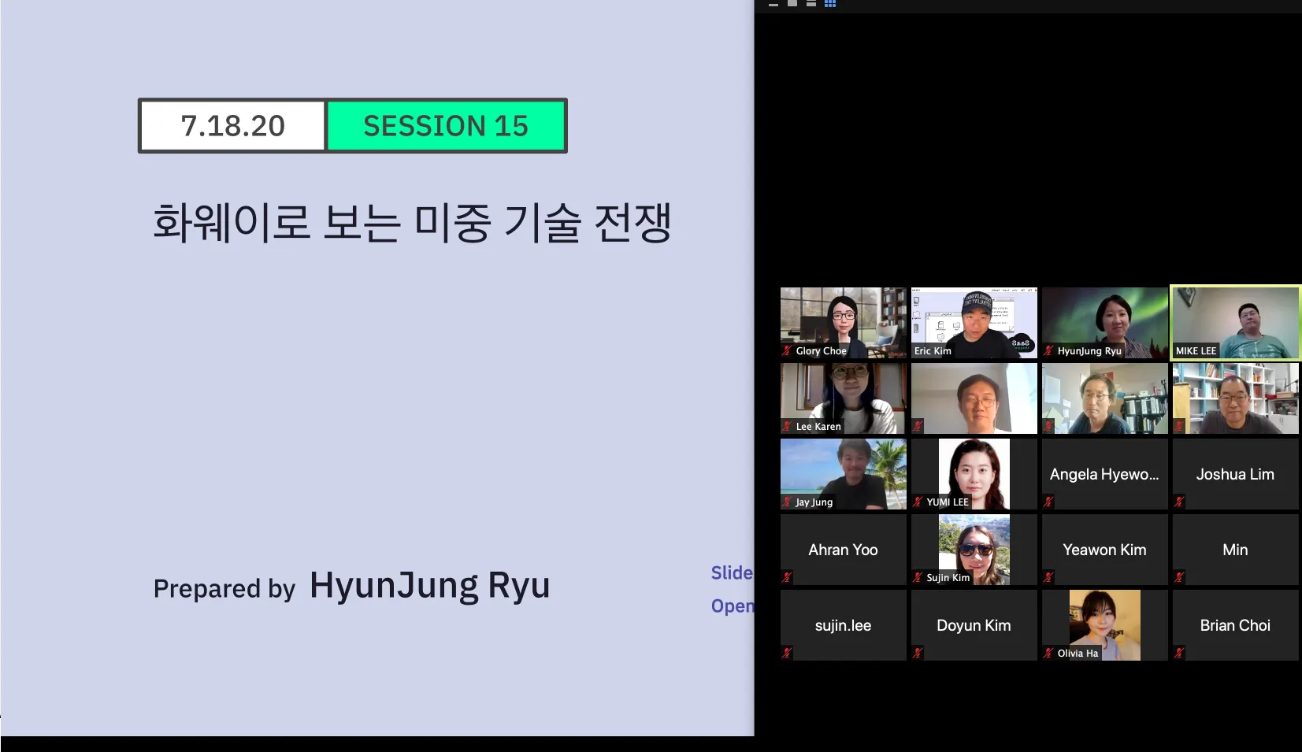Click 'HyunJung Ryu' after 'Prepared by' on the slide

pyautogui.click(x=430, y=586)
